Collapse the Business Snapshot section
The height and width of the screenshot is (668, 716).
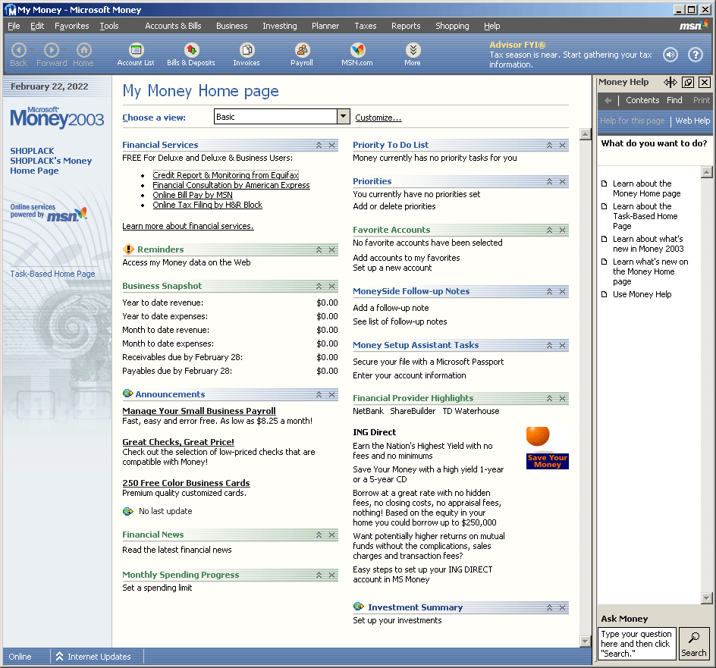319,287
